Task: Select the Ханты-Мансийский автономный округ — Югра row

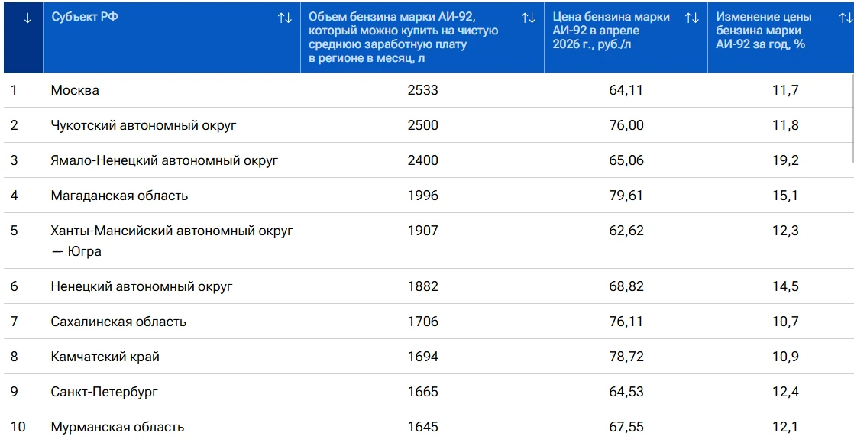Action: point(429,241)
